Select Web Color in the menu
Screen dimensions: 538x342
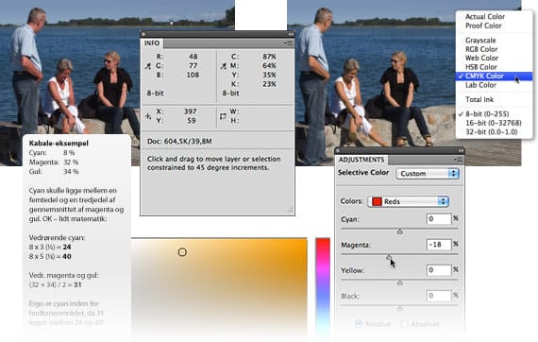[x=481, y=58]
